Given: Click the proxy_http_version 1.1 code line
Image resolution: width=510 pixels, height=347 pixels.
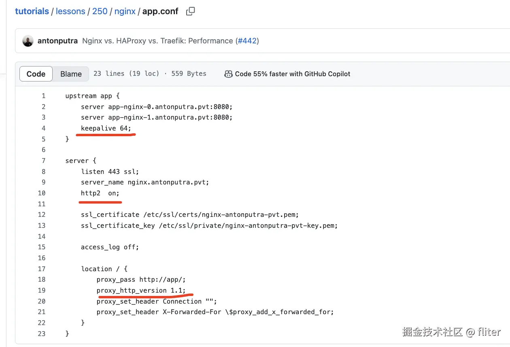Looking at the screenshot, I should point(141,291).
